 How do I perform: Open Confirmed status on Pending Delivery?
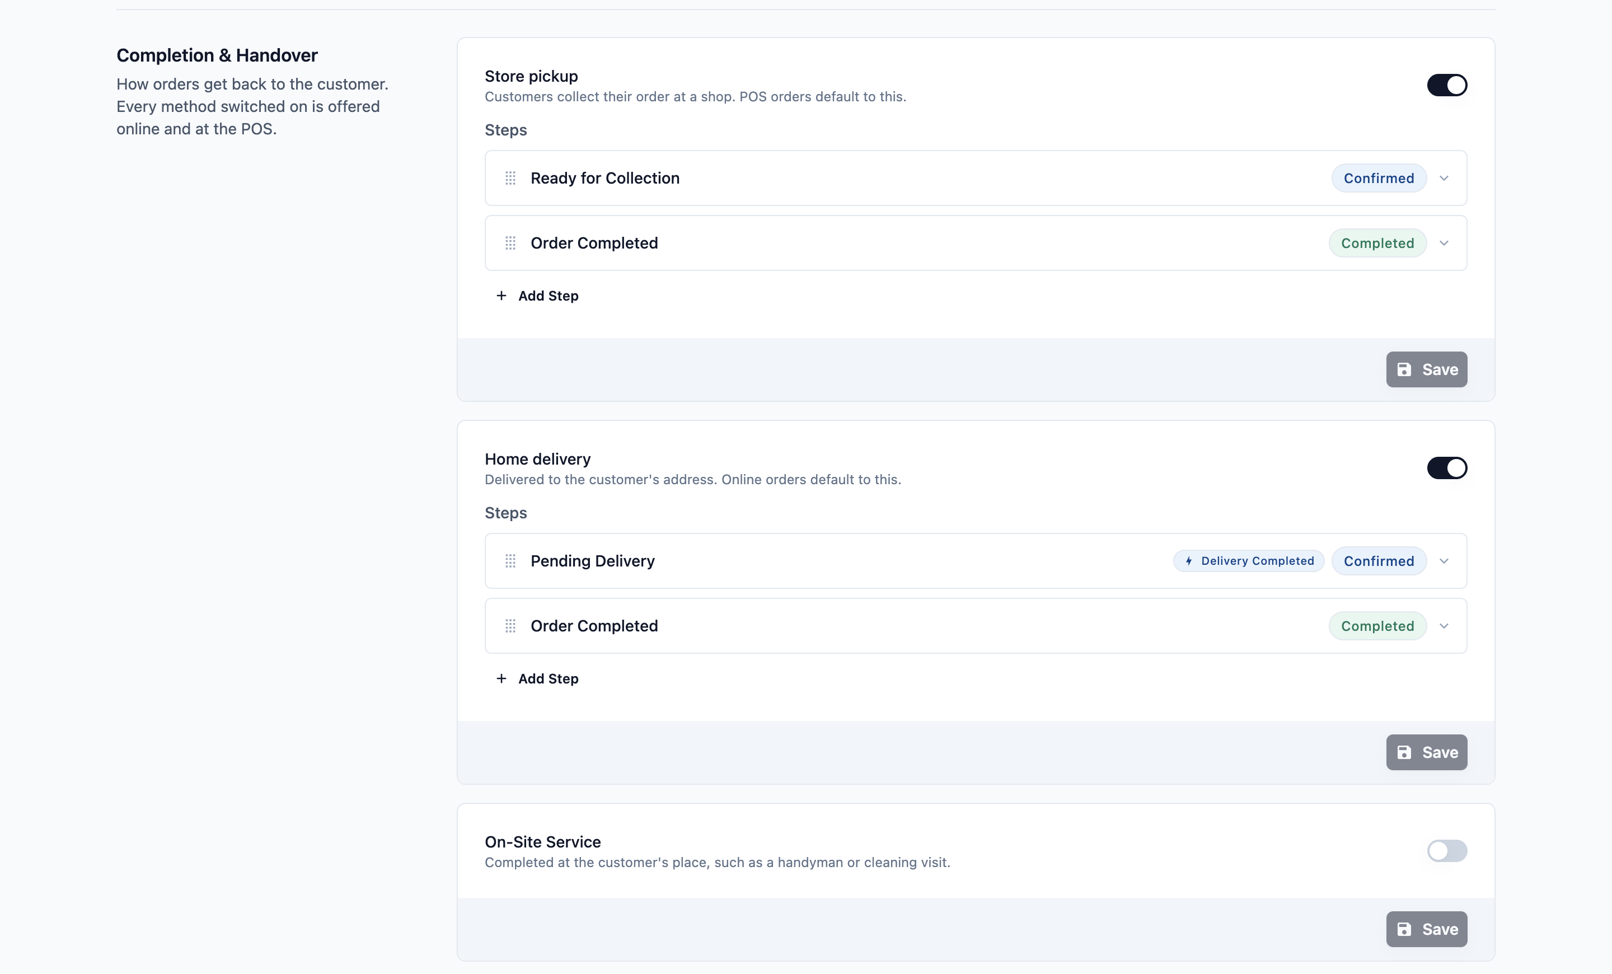1379,560
